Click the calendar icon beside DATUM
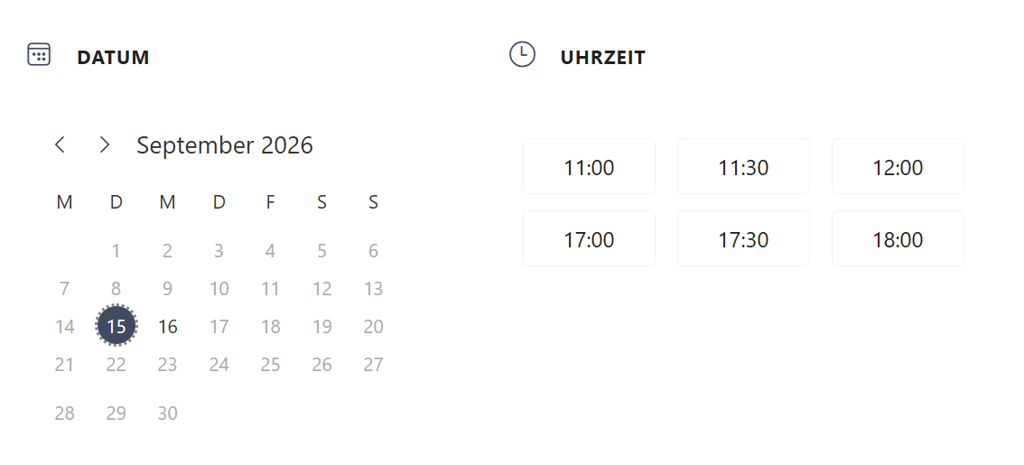Screen dimensions: 1024x465 tap(39, 54)
